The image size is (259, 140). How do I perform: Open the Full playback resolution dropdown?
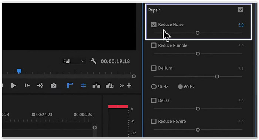(x=74, y=61)
